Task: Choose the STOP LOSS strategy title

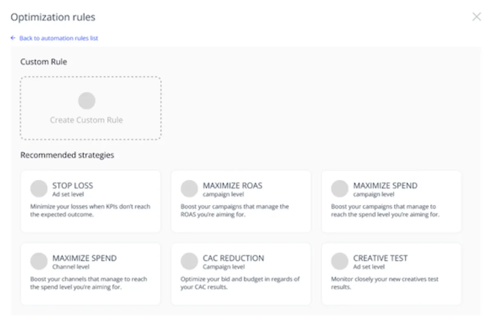Action: point(73,186)
